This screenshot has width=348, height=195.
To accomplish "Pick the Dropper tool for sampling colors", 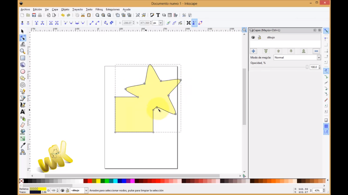I will coord(22,145).
